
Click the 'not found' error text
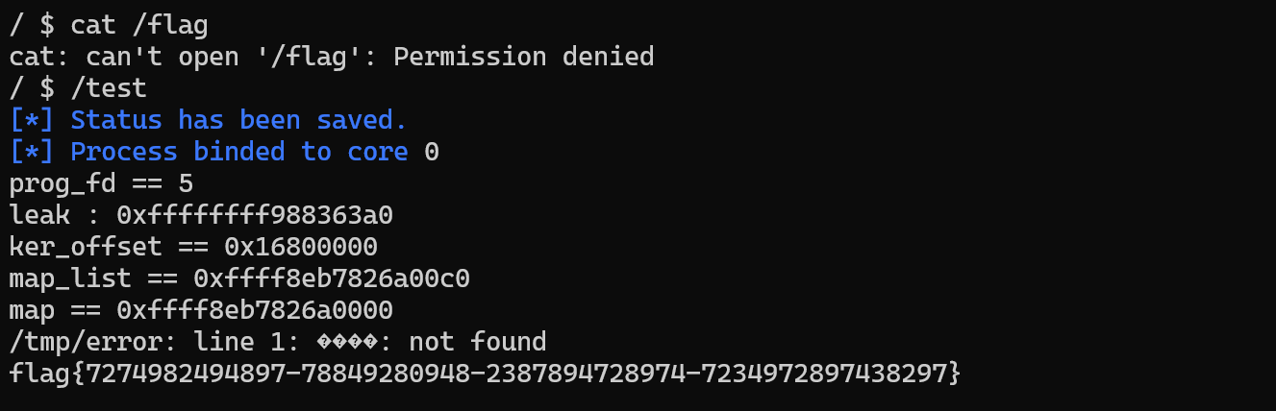pos(478,343)
